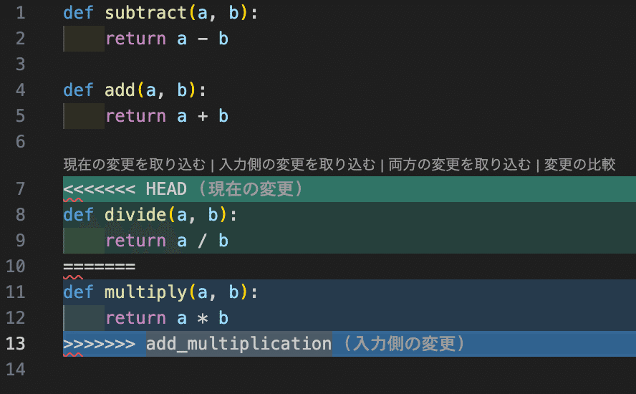
Task: Place cursor on ======= separator line
Action: tap(350, 266)
